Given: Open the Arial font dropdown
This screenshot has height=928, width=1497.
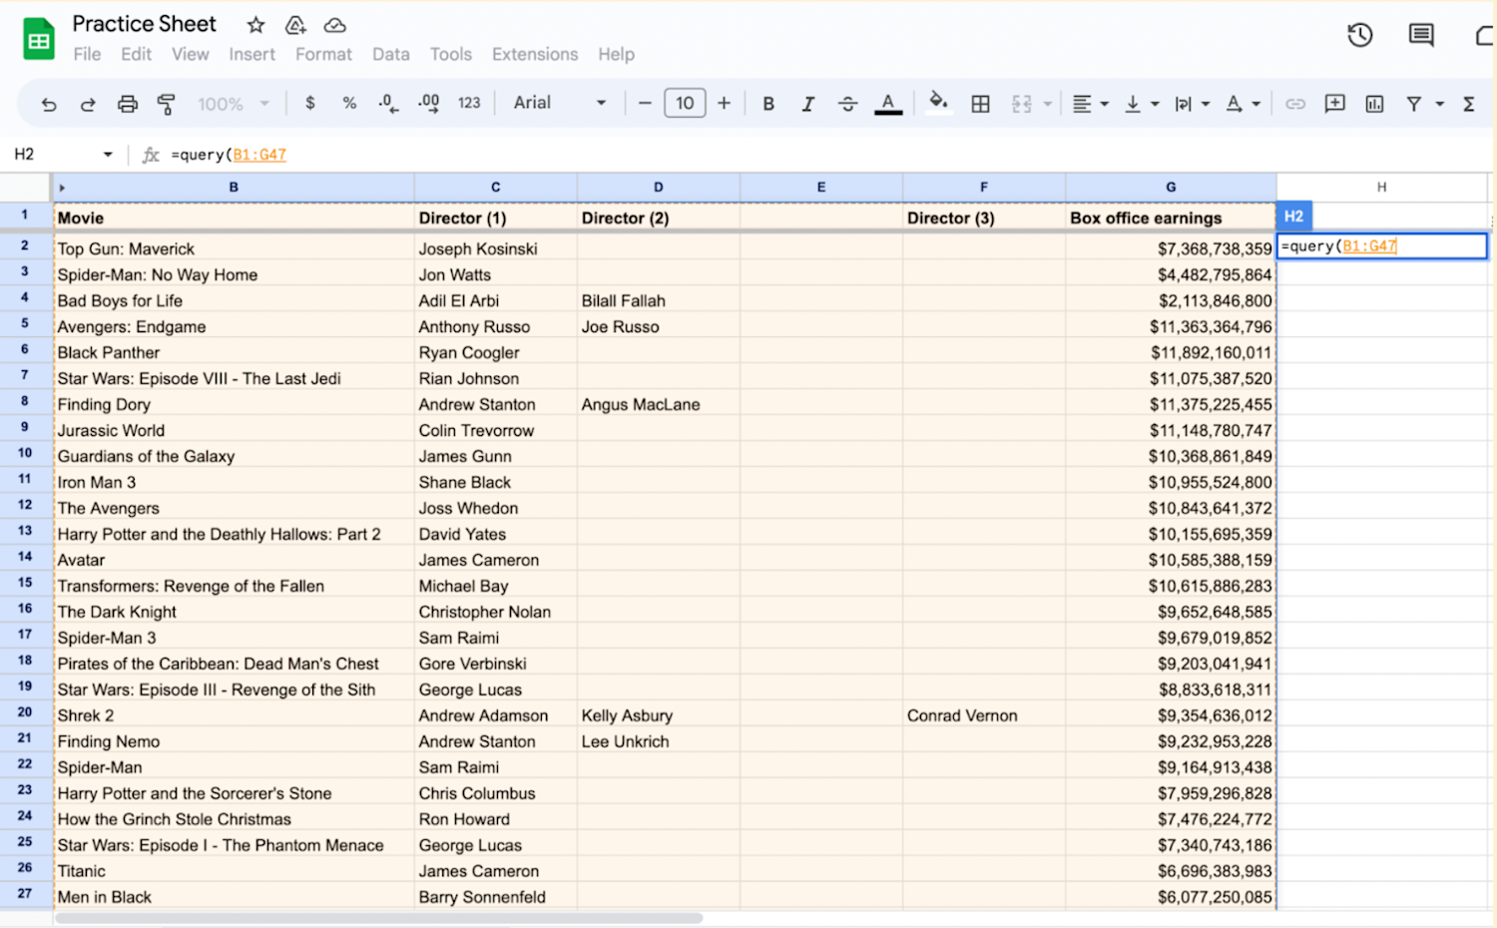Looking at the screenshot, I should pyautogui.click(x=560, y=103).
